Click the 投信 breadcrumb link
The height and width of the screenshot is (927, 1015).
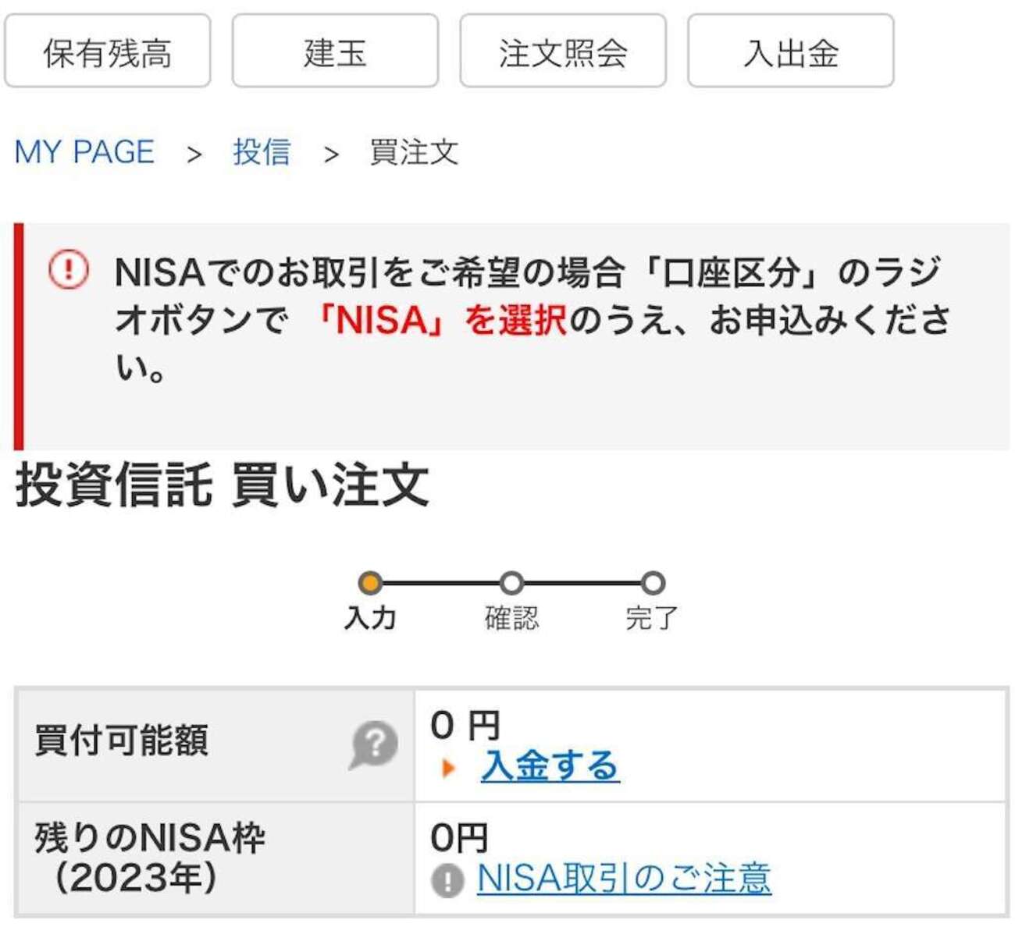point(262,151)
